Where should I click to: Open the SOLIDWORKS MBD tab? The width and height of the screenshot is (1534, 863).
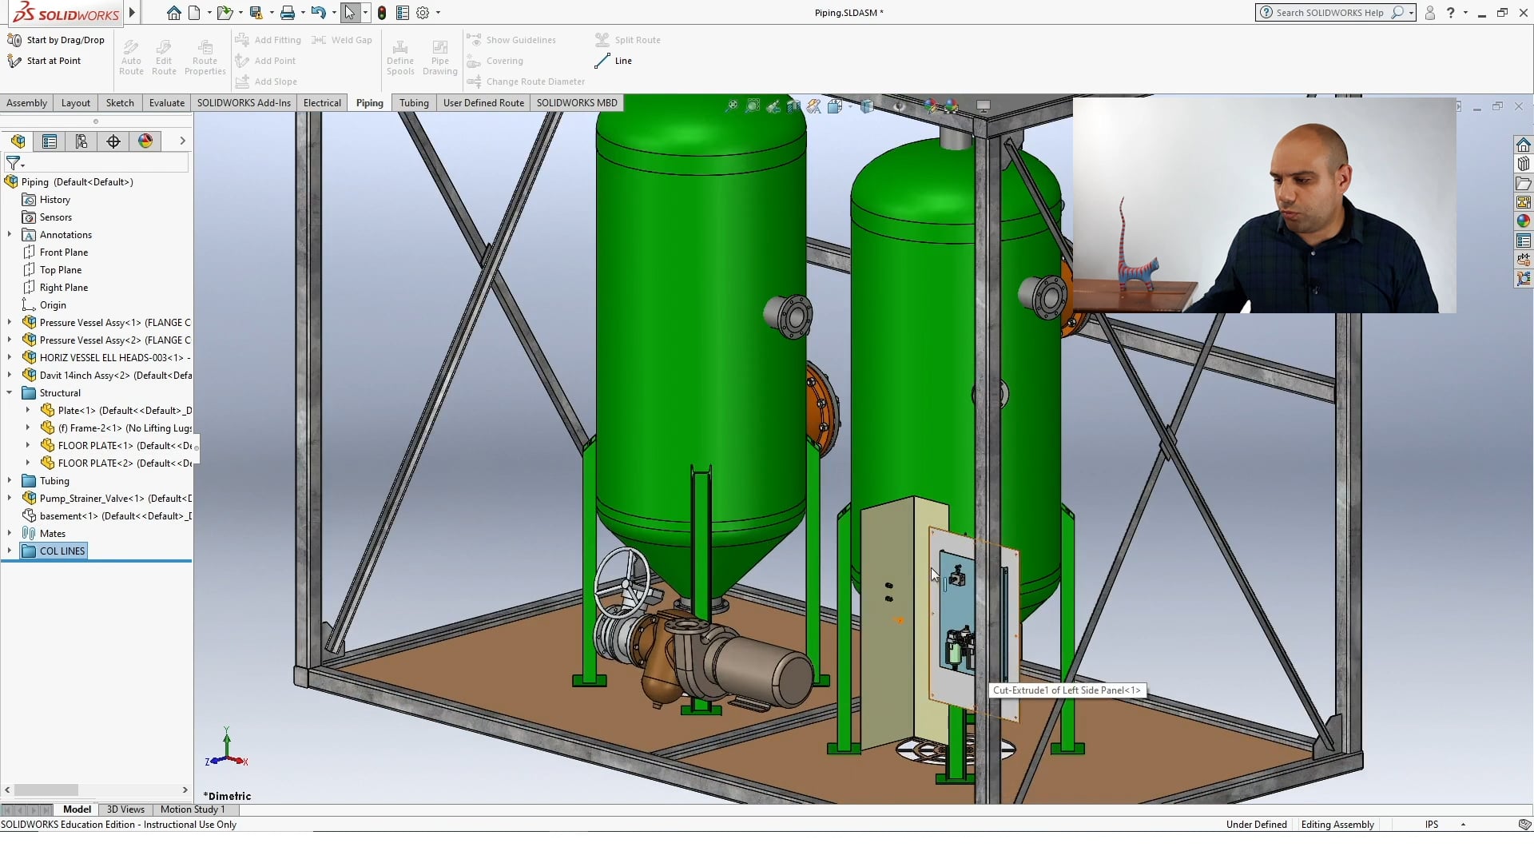[x=577, y=102]
